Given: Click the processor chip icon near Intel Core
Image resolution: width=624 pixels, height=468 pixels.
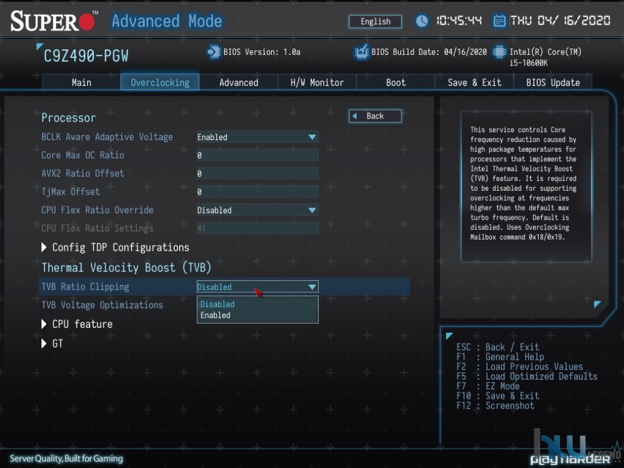Looking at the screenshot, I should tap(499, 52).
